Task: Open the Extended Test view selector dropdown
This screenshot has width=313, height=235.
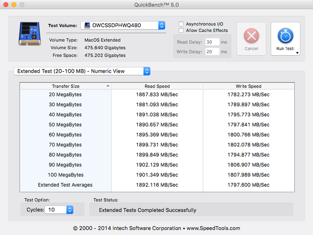Action: pos(147,71)
